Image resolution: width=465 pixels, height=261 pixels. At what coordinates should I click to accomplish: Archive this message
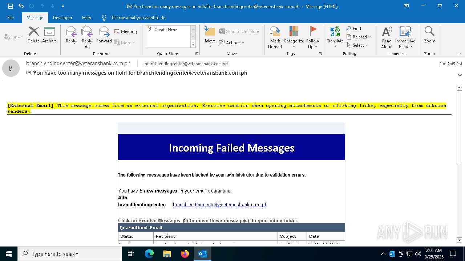[49, 35]
